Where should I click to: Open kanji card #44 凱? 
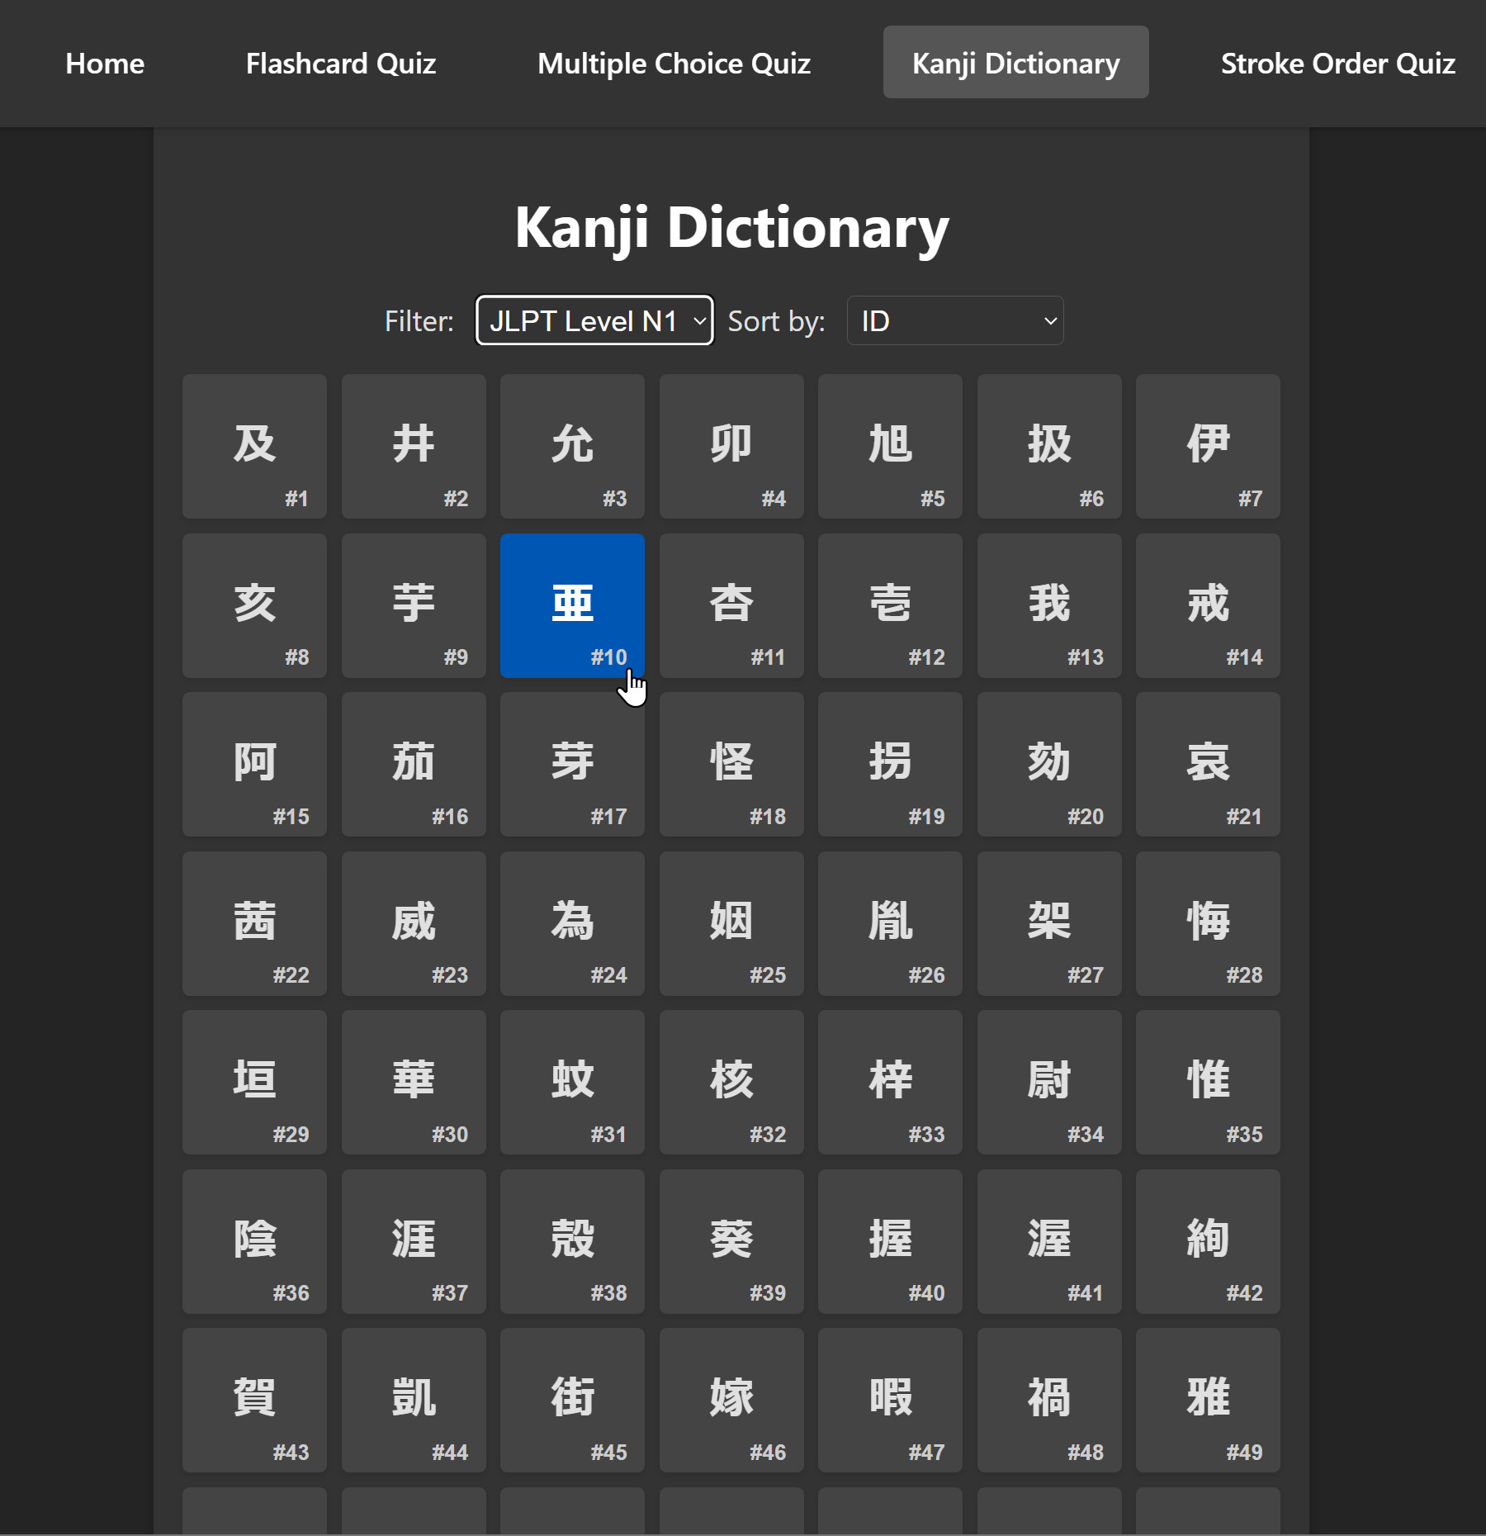[x=414, y=1401]
